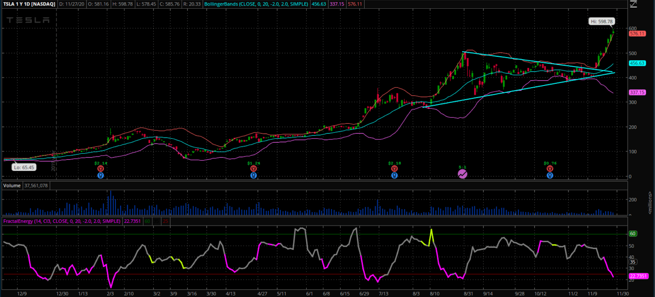655x297 pixels.
Task: Click the 400 price axis label
Action: (633, 78)
